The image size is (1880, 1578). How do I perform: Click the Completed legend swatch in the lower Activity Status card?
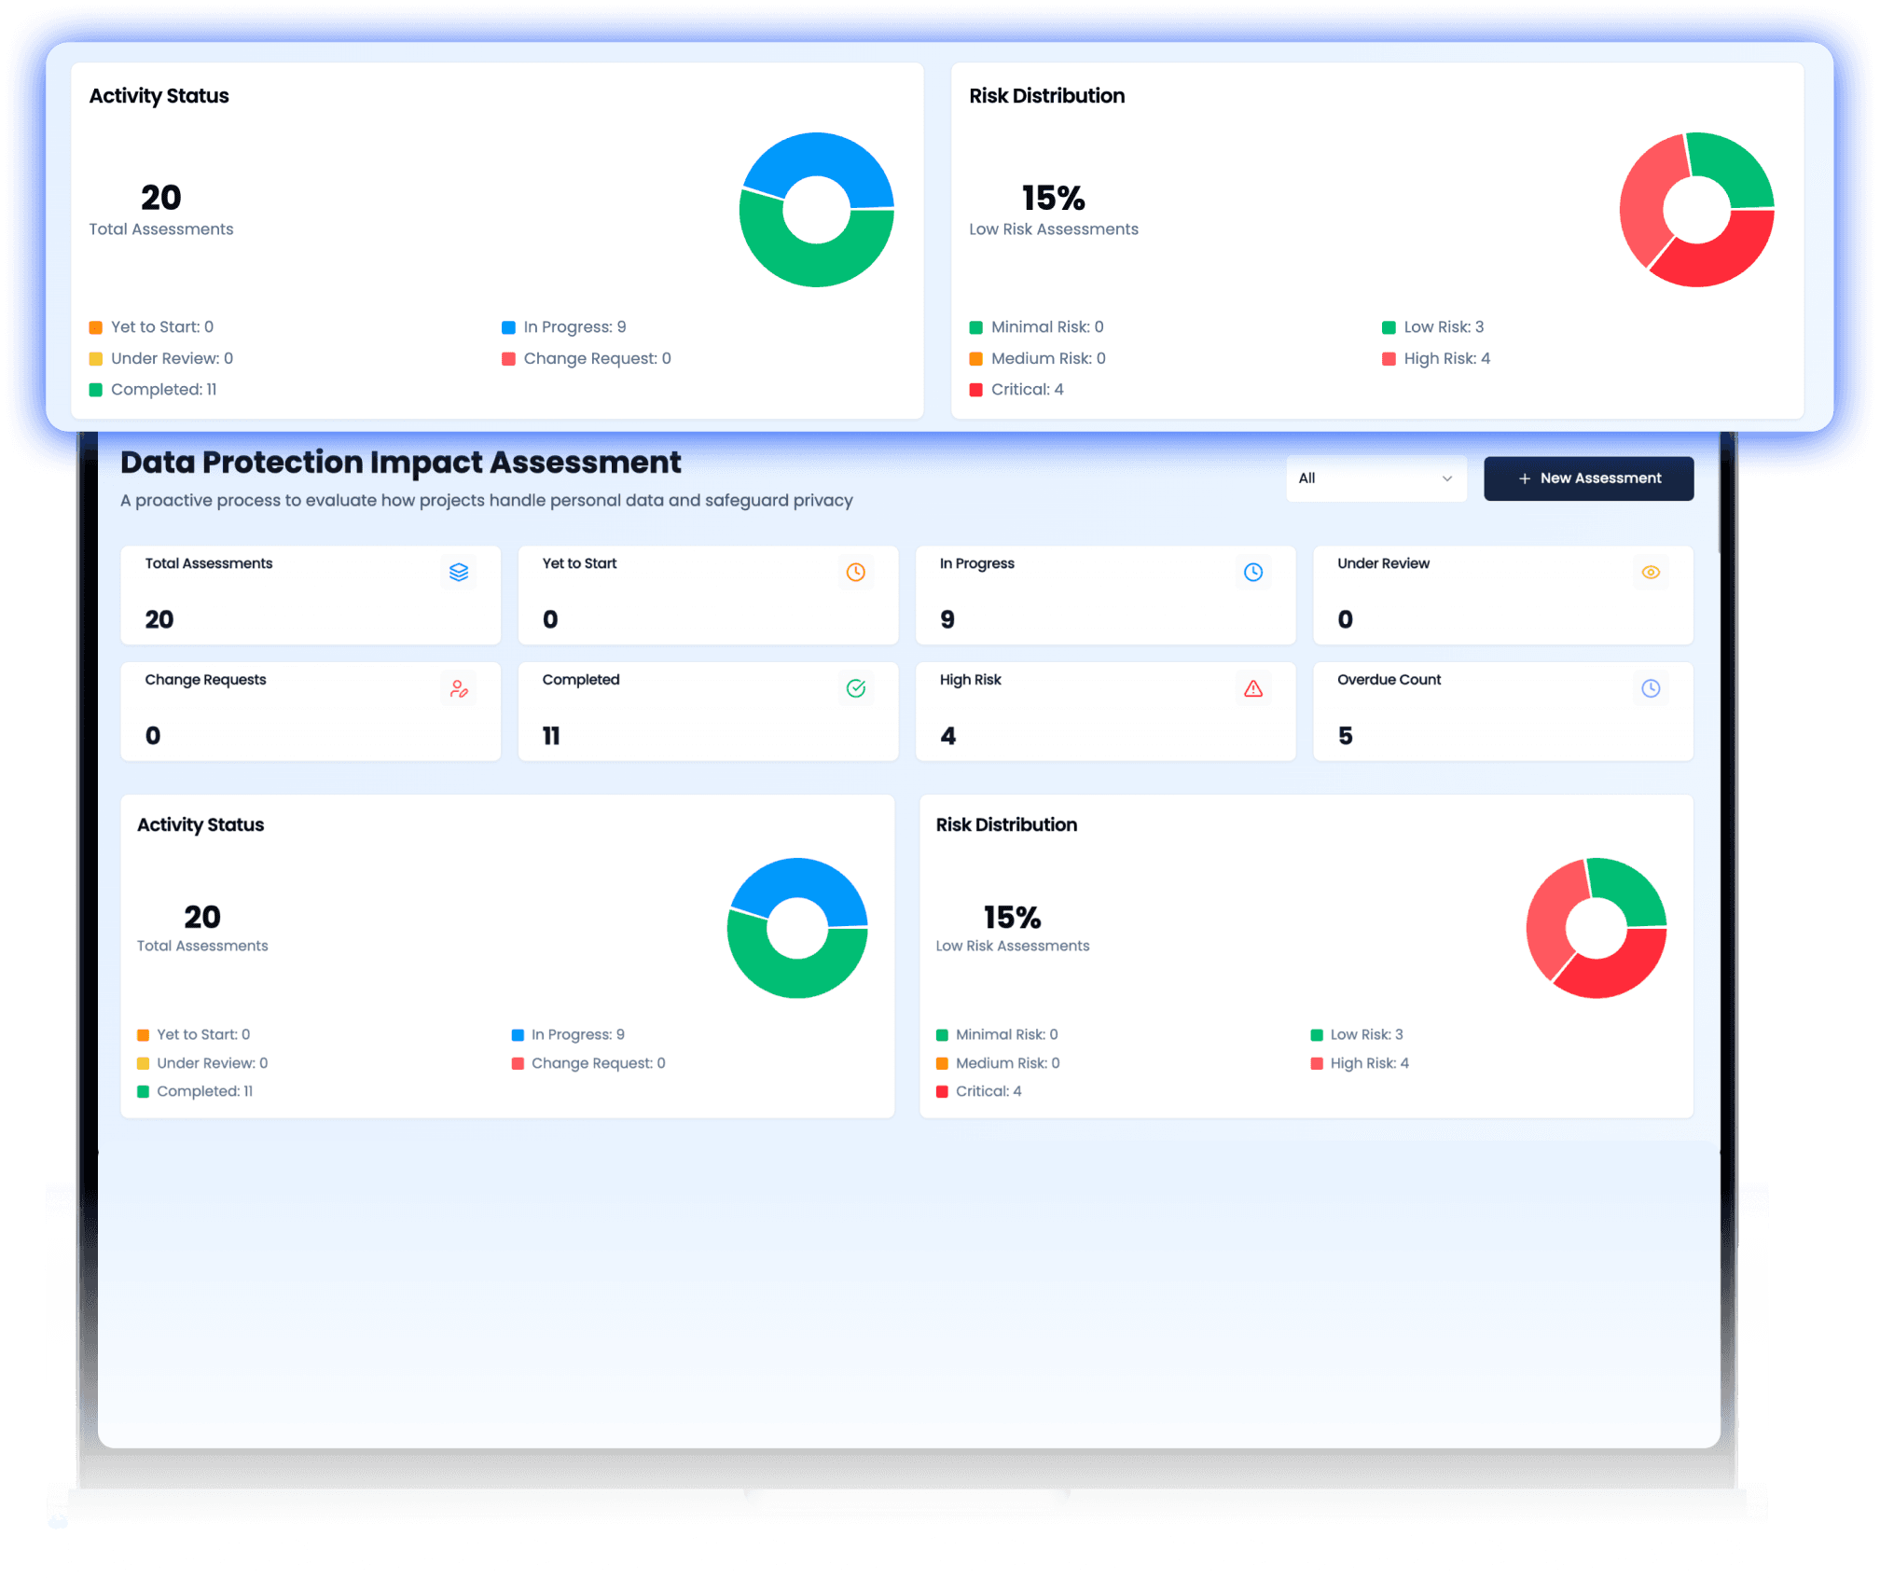143,1092
